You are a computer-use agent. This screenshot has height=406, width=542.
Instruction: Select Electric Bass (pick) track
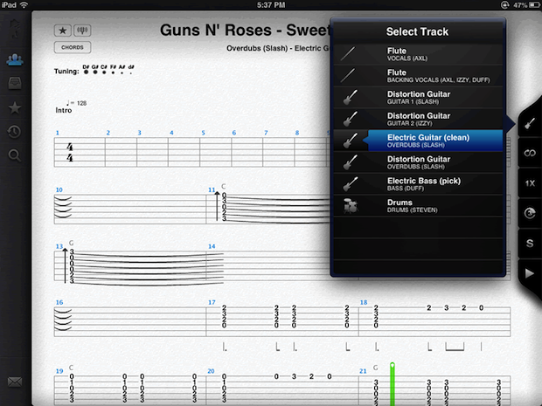point(418,184)
